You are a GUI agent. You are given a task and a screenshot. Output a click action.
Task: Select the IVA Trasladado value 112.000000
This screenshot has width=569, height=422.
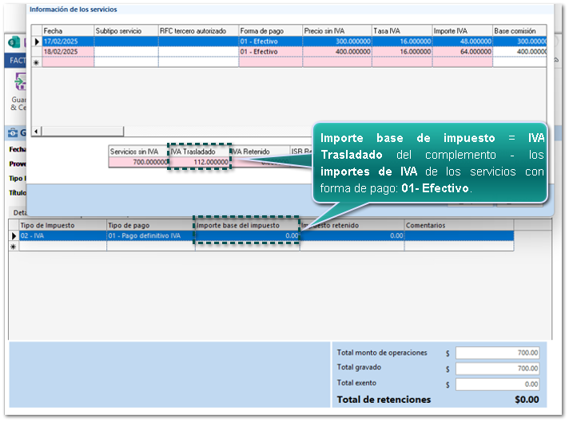199,162
